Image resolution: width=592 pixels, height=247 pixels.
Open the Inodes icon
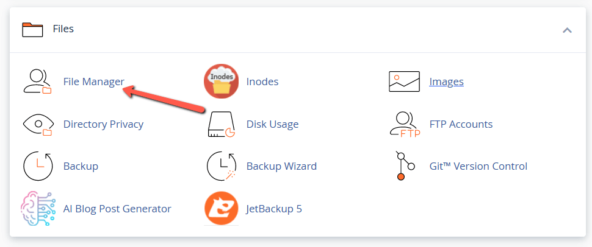pyautogui.click(x=221, y=82)
